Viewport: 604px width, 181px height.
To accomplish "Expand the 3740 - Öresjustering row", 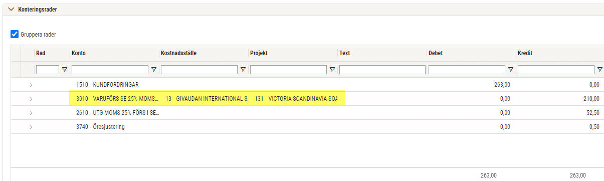I will click(x=31, y=127).
